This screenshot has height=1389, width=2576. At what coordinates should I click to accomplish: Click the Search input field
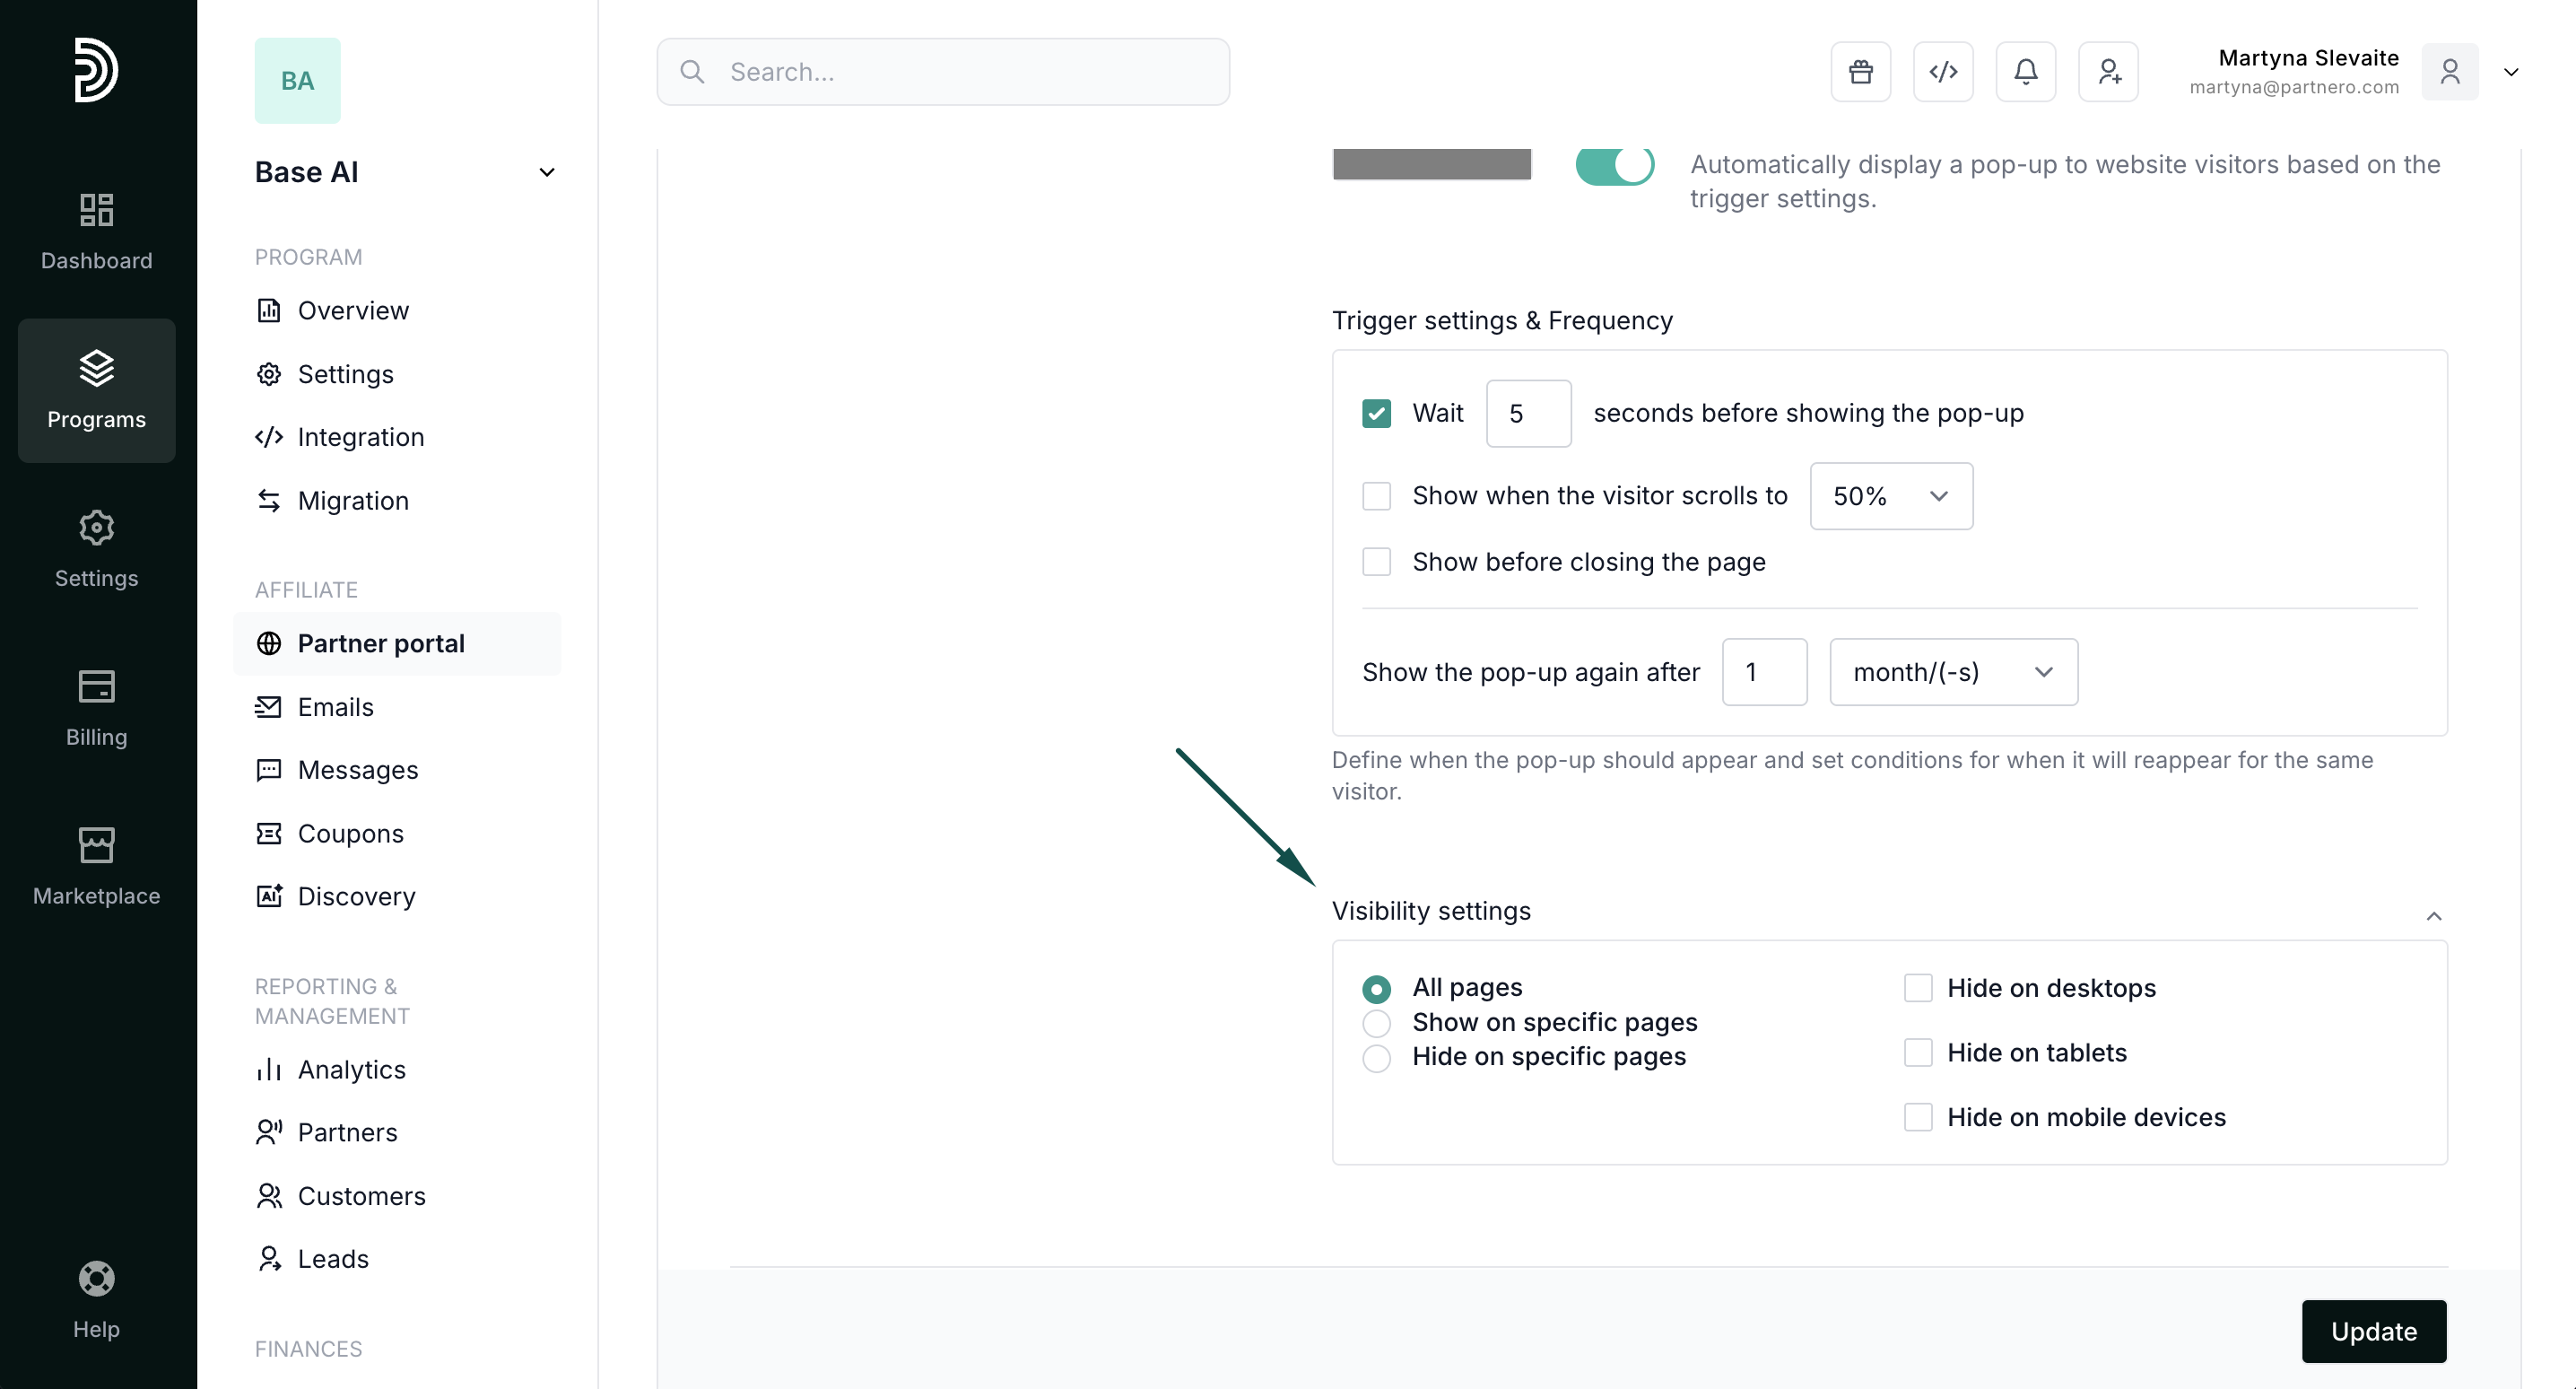coord(943,72)
